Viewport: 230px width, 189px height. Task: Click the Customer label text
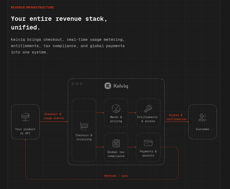203,129
